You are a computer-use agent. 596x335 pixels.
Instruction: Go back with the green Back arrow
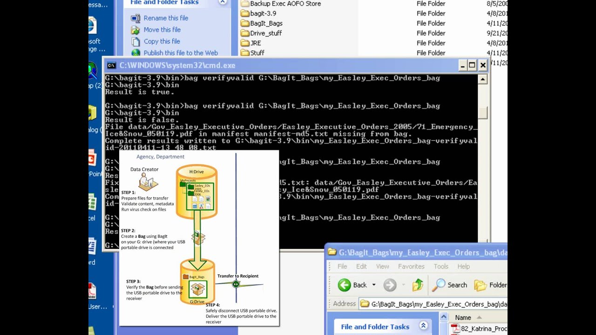[x=345, y=285]
